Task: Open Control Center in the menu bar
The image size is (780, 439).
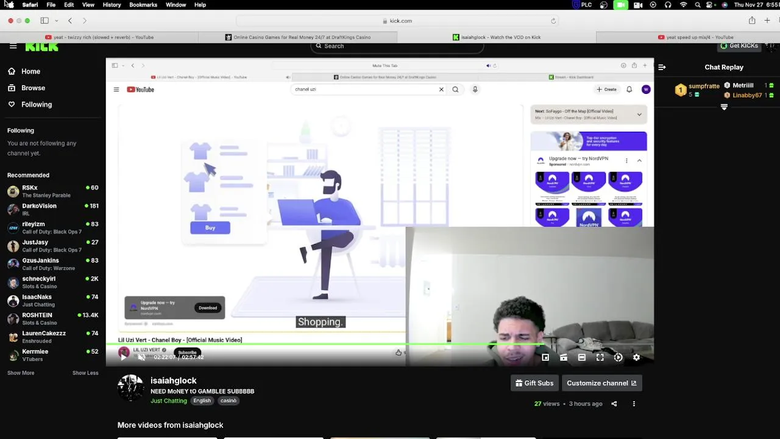Action: pyautogui.click(x=711, y=5)
